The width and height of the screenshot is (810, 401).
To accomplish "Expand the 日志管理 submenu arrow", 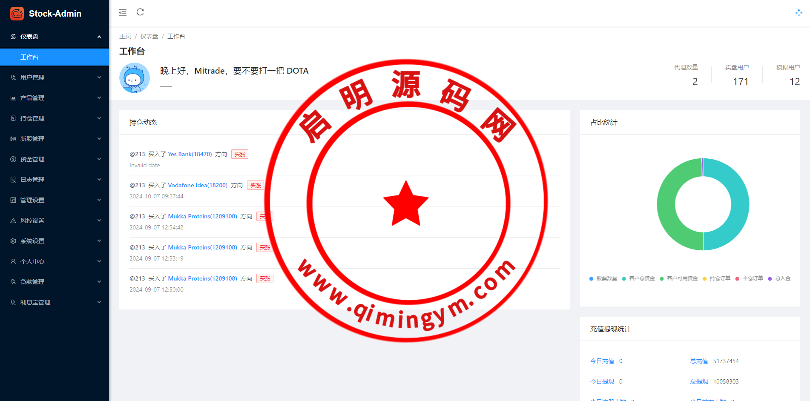I will tap(99, 180).
